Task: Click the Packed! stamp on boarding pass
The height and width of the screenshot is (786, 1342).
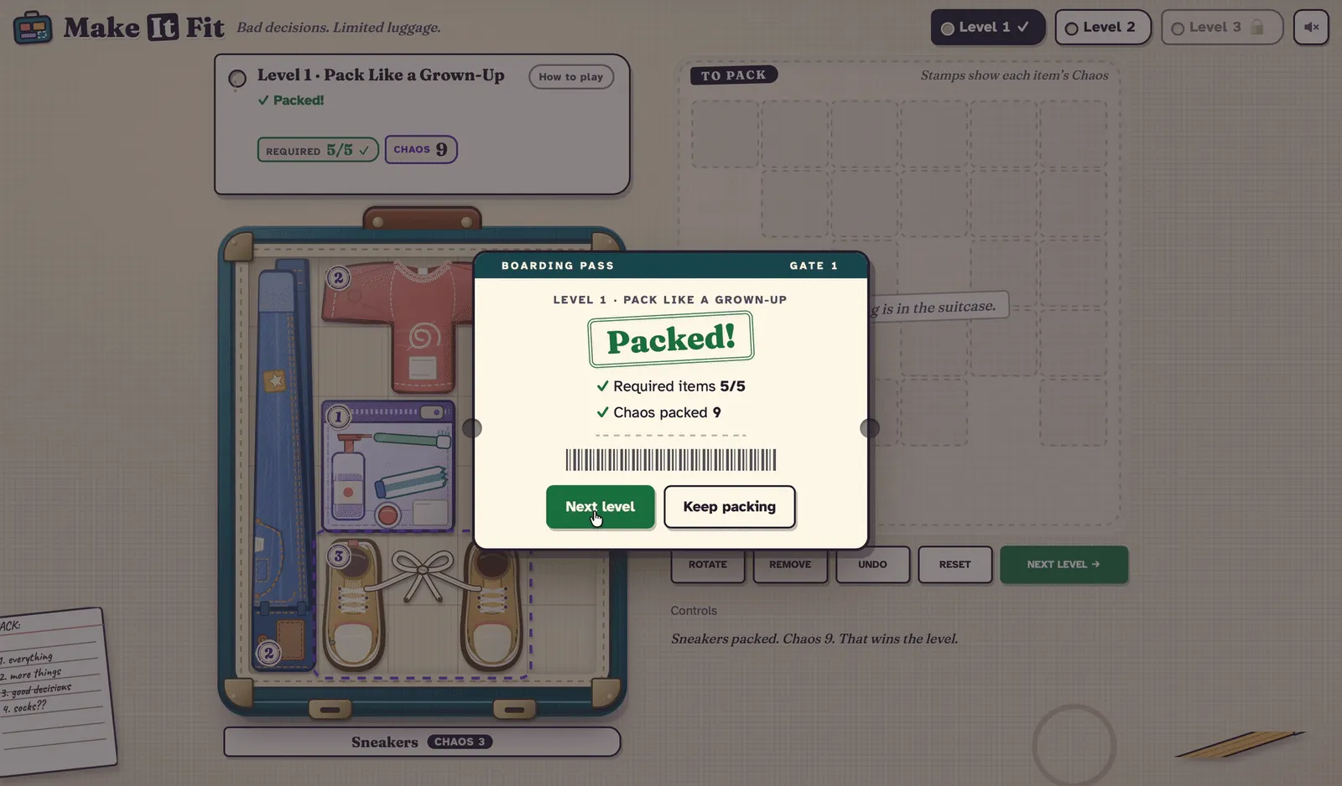Action: [x=671, y=339]
